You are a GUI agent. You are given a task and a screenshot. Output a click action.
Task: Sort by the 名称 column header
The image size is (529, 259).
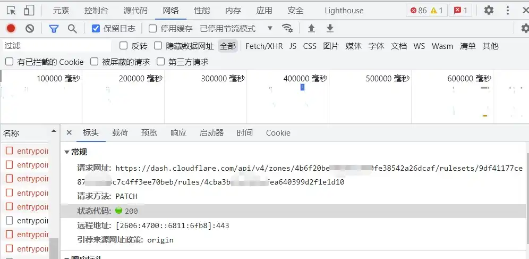(12, 133)
